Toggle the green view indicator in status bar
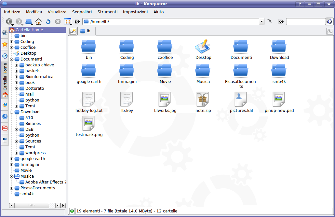Viewport: 335px width, 217px height. click(x=72, y=211)
